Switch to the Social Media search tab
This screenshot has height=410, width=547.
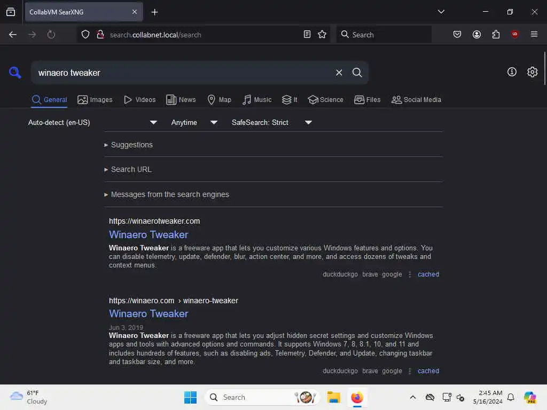[416, 100]
